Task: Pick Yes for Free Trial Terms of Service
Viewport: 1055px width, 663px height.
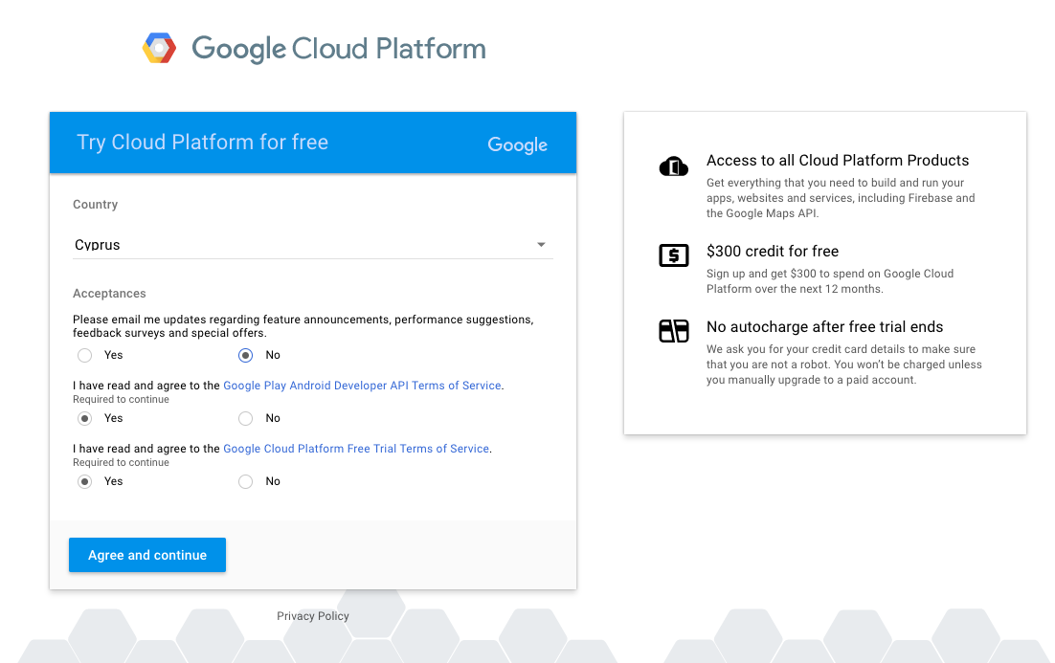Action: coord(85,481)
